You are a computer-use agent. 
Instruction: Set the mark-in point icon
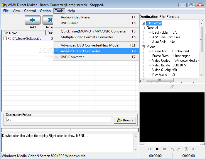tap(172, 149)
